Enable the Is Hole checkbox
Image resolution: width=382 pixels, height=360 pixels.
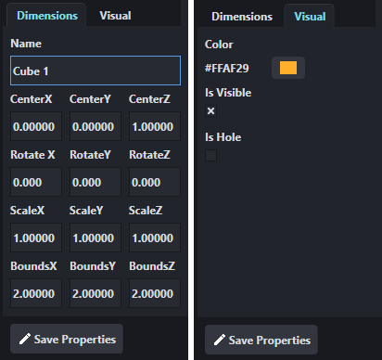pos(210,155)
